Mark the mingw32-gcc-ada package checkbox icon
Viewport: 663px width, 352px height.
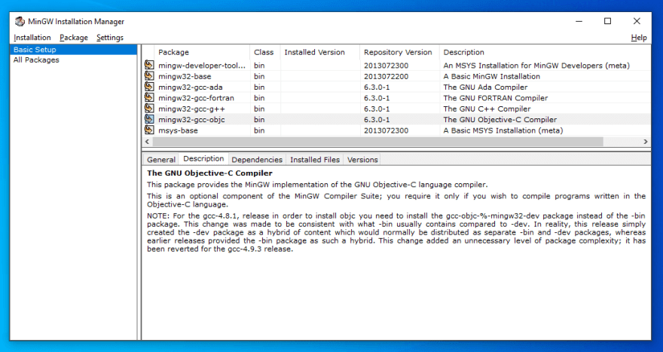(x=149, y=87)
